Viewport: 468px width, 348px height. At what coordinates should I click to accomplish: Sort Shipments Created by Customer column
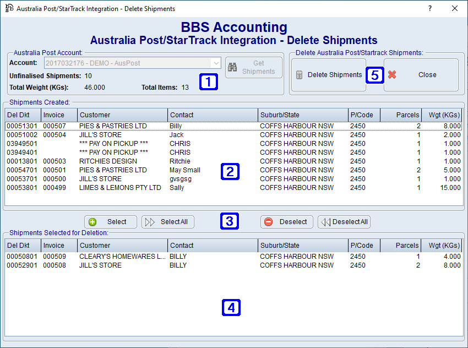(122, 115)
